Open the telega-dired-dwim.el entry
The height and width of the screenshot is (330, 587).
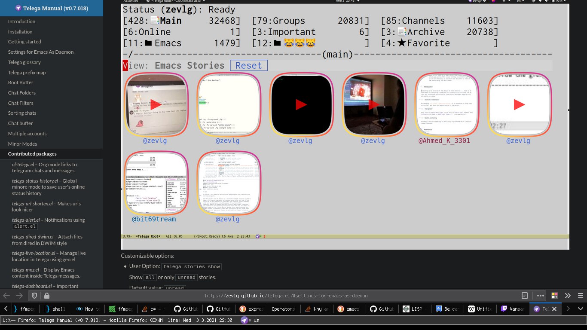point(47,240)
